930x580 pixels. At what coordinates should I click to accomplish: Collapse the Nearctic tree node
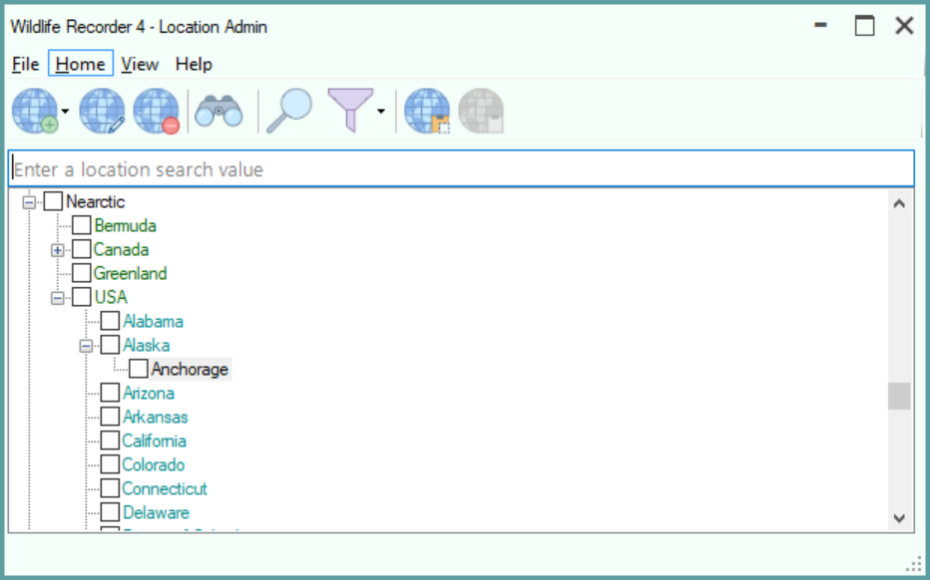29,202
